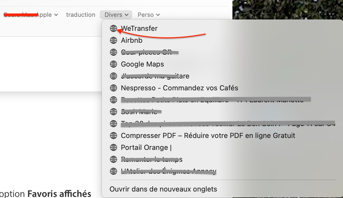Open the bookmark ending in guitare
Viewport: 343px width, 198px height.
click(x=155, y=76)
